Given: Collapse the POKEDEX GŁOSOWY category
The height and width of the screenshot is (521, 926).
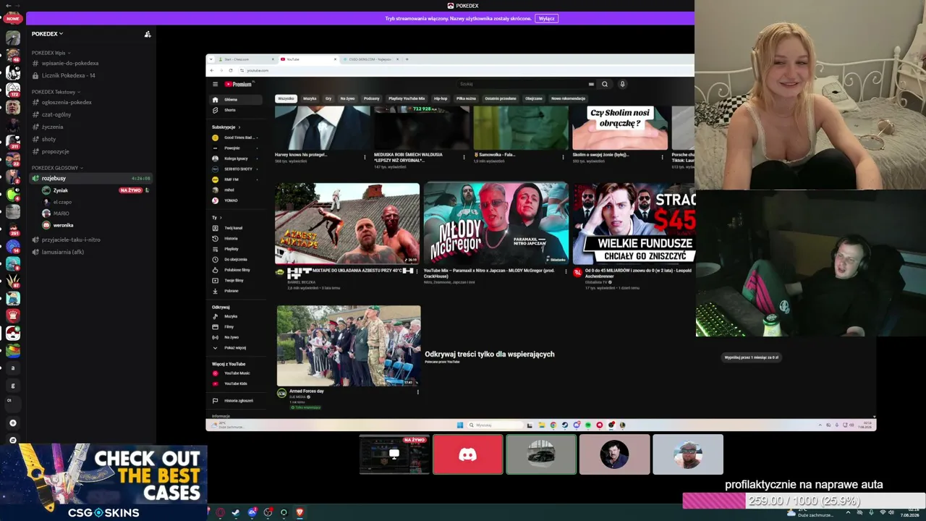Looking at the screenshot, I should pos(57,168).
